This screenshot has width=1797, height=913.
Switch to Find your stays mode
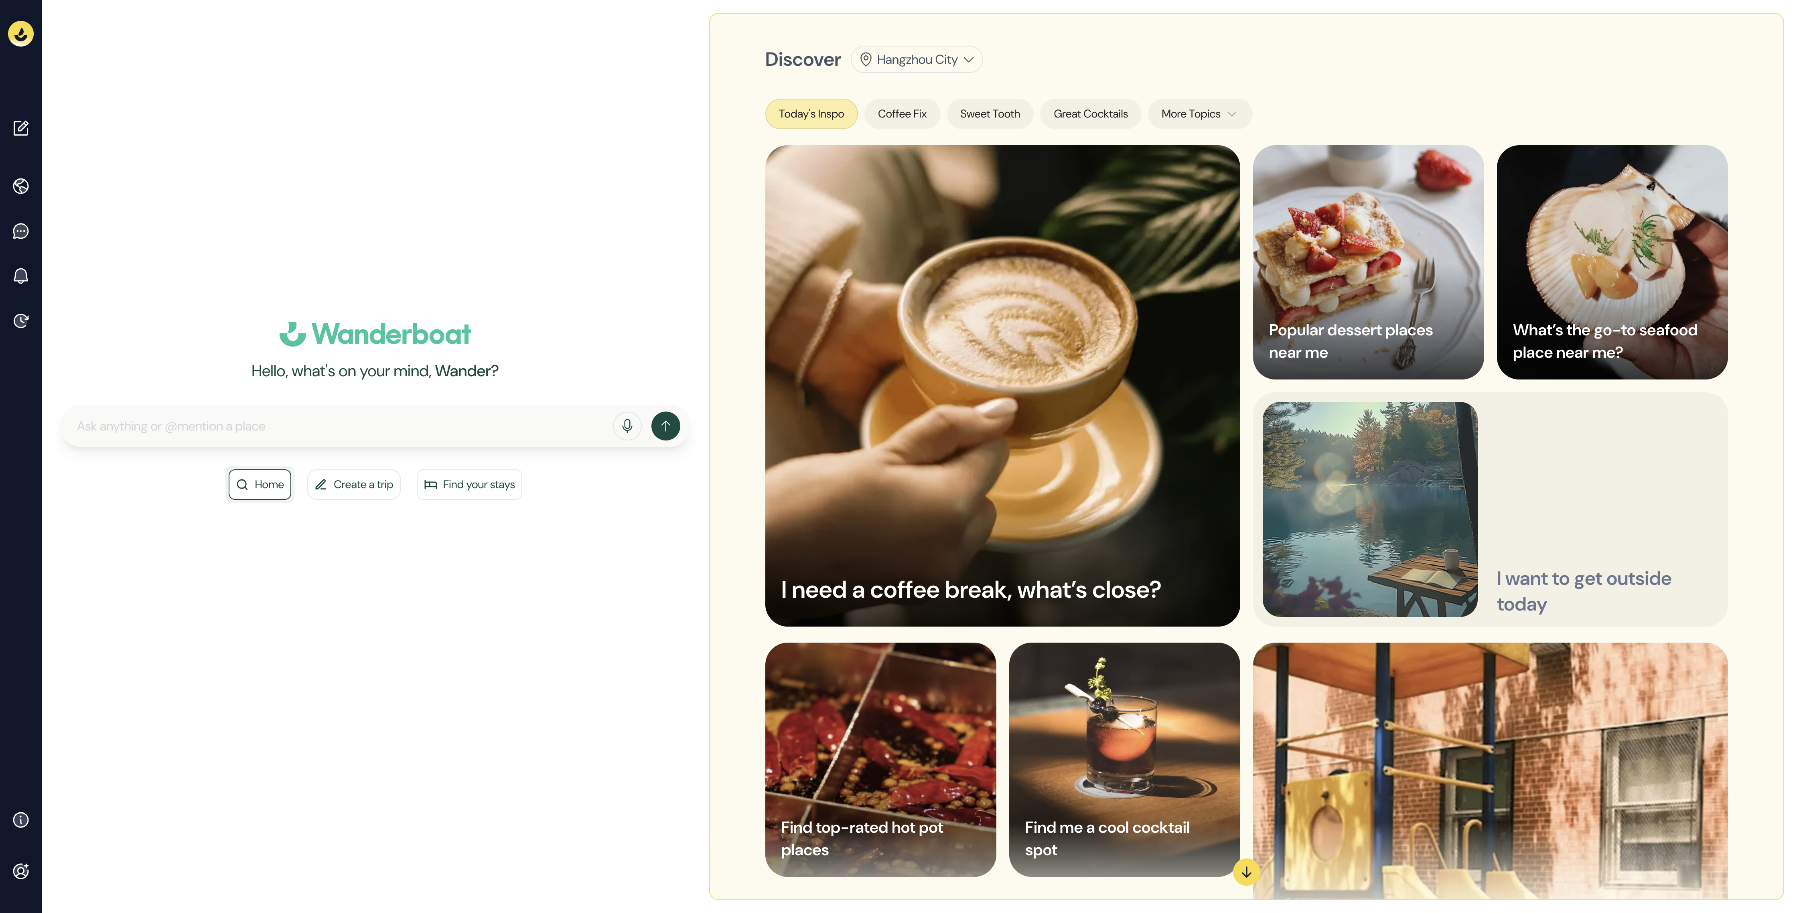pyautogui.click(x=469, y=485)
